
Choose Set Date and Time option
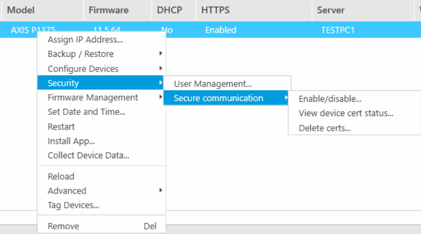[86, 112]
